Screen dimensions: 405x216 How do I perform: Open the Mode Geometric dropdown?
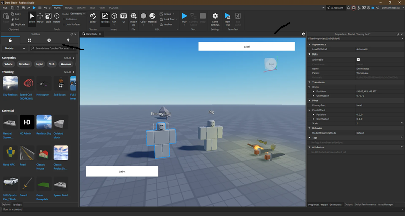coord(77,14)
